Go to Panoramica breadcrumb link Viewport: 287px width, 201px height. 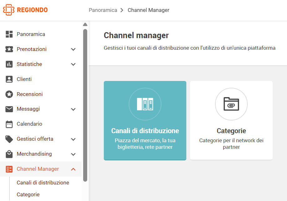coord(103,10)
